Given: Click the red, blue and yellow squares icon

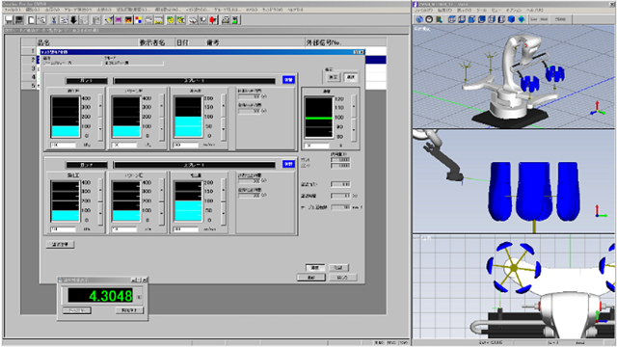Looking at the screenshot, I should 139,19.
